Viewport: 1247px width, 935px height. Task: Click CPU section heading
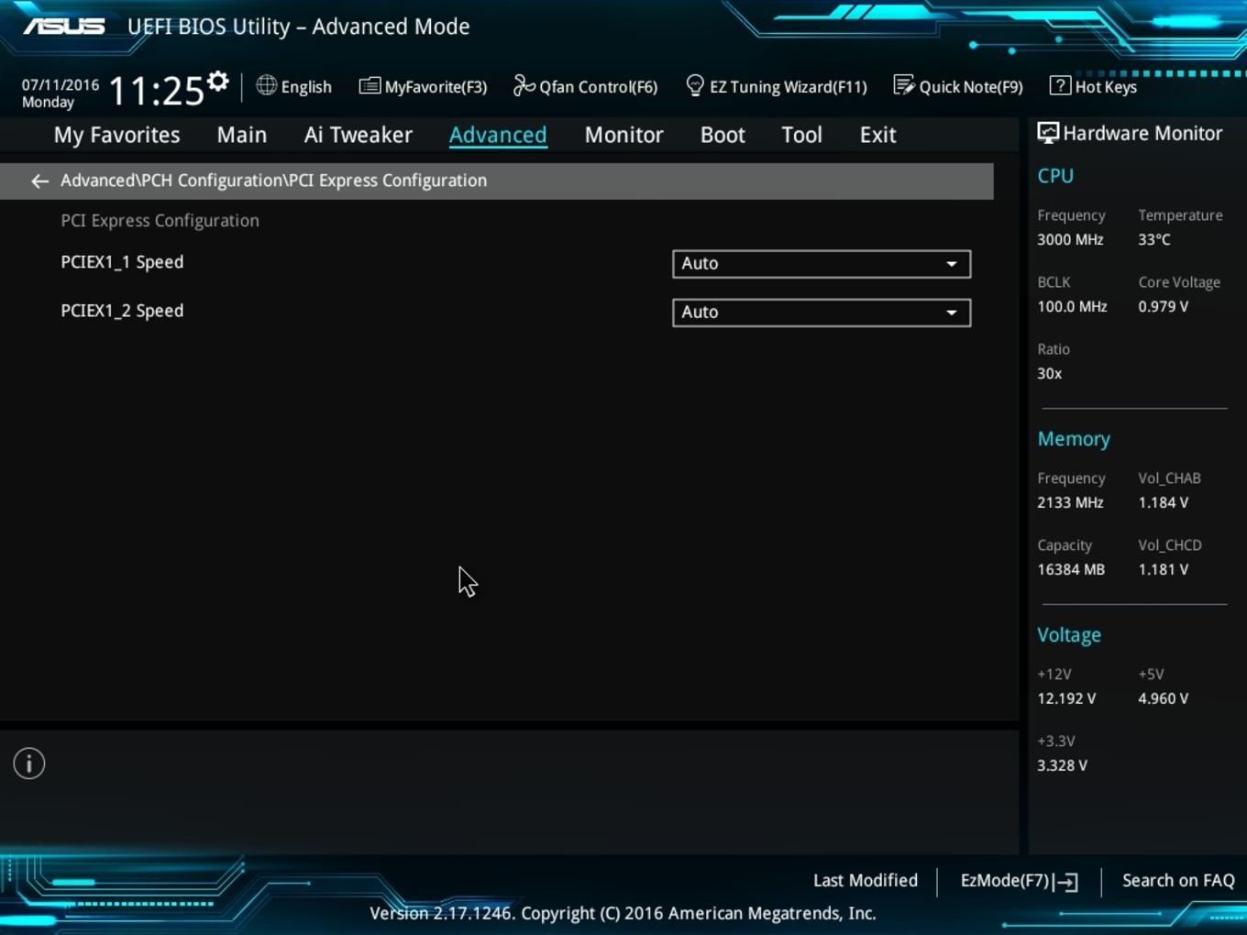pos(1055,176)
